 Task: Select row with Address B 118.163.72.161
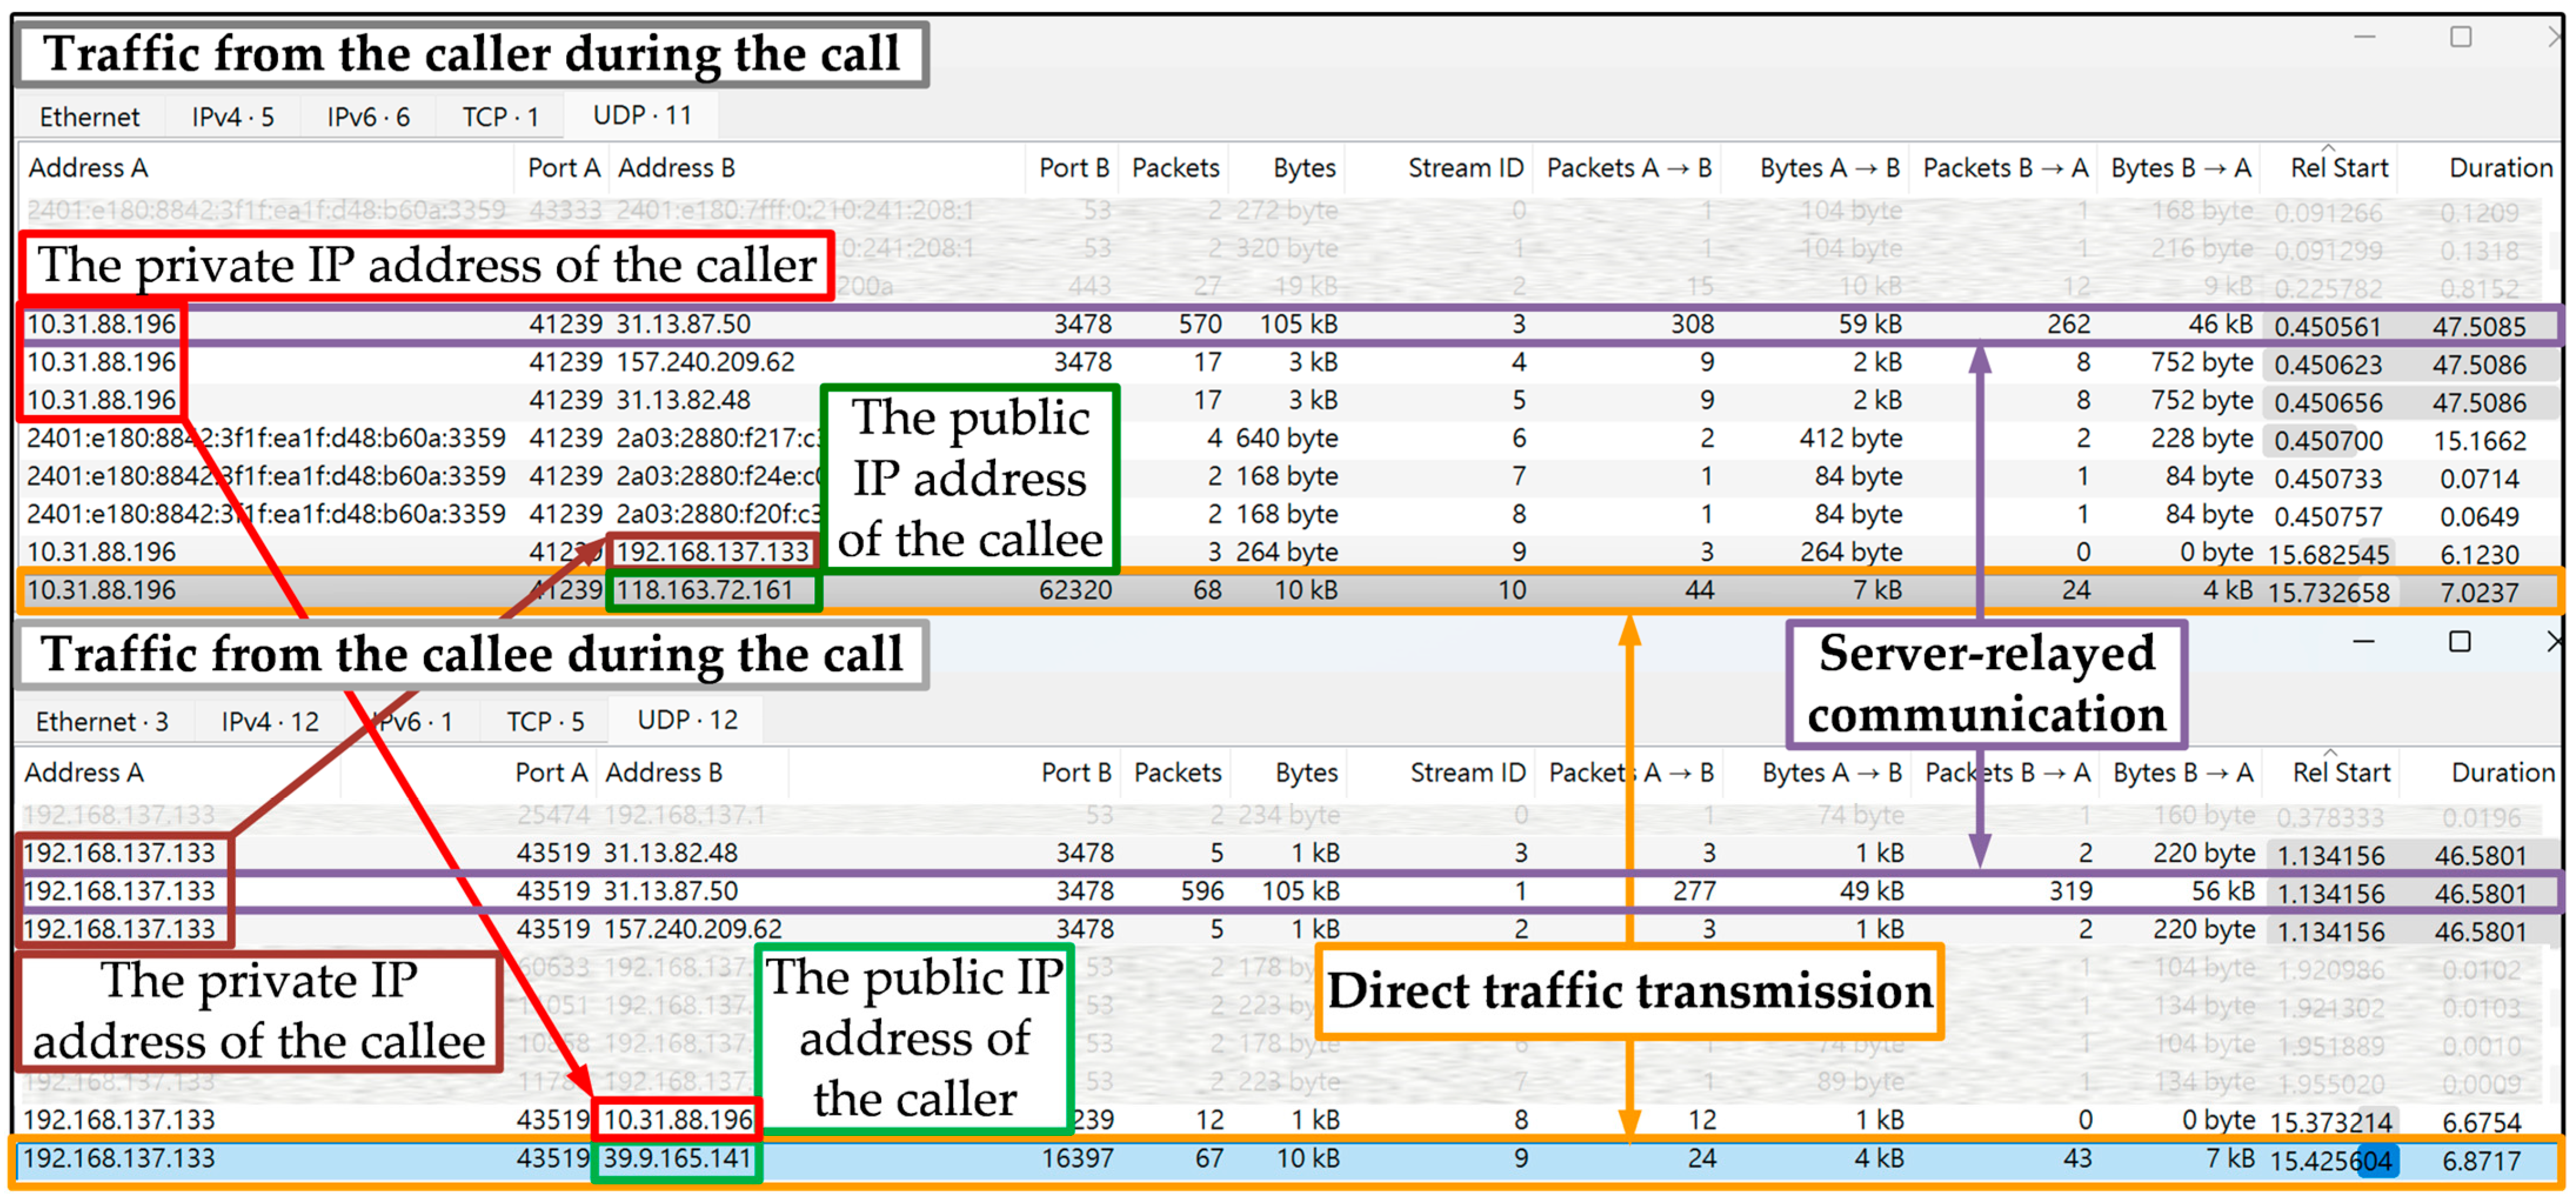click(1000, 590)
